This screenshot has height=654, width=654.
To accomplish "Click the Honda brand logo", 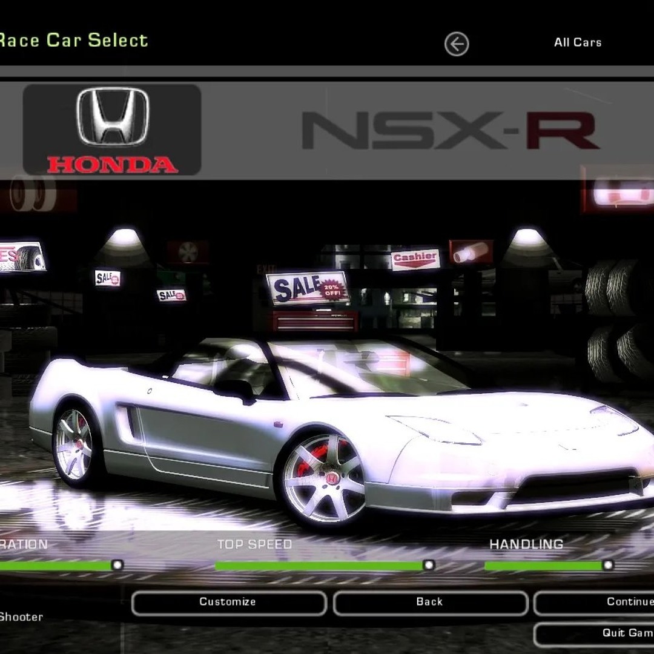I will (x=112, y=130).
